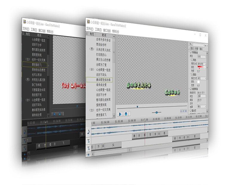Open the 遮罩 dropdown
Viewport: 239px width, 185px height.
(202, 106)
